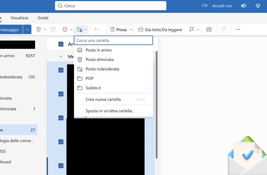Click the Cerca una cartella field
The image size is (267, 175).
(113, 40)
